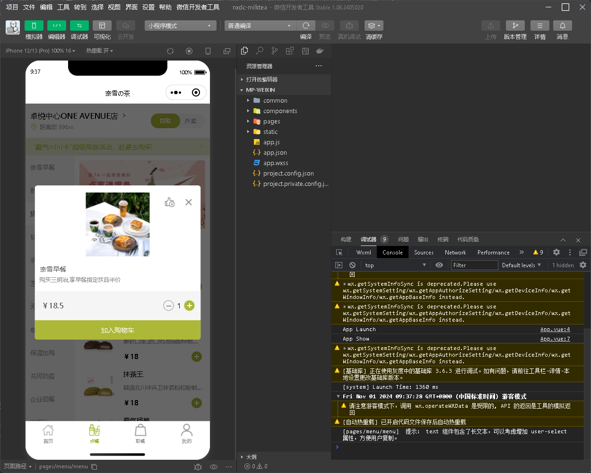Toggle the 编辑器 editor panel
This screenshot has width=591, height=473.
[57, 26]
